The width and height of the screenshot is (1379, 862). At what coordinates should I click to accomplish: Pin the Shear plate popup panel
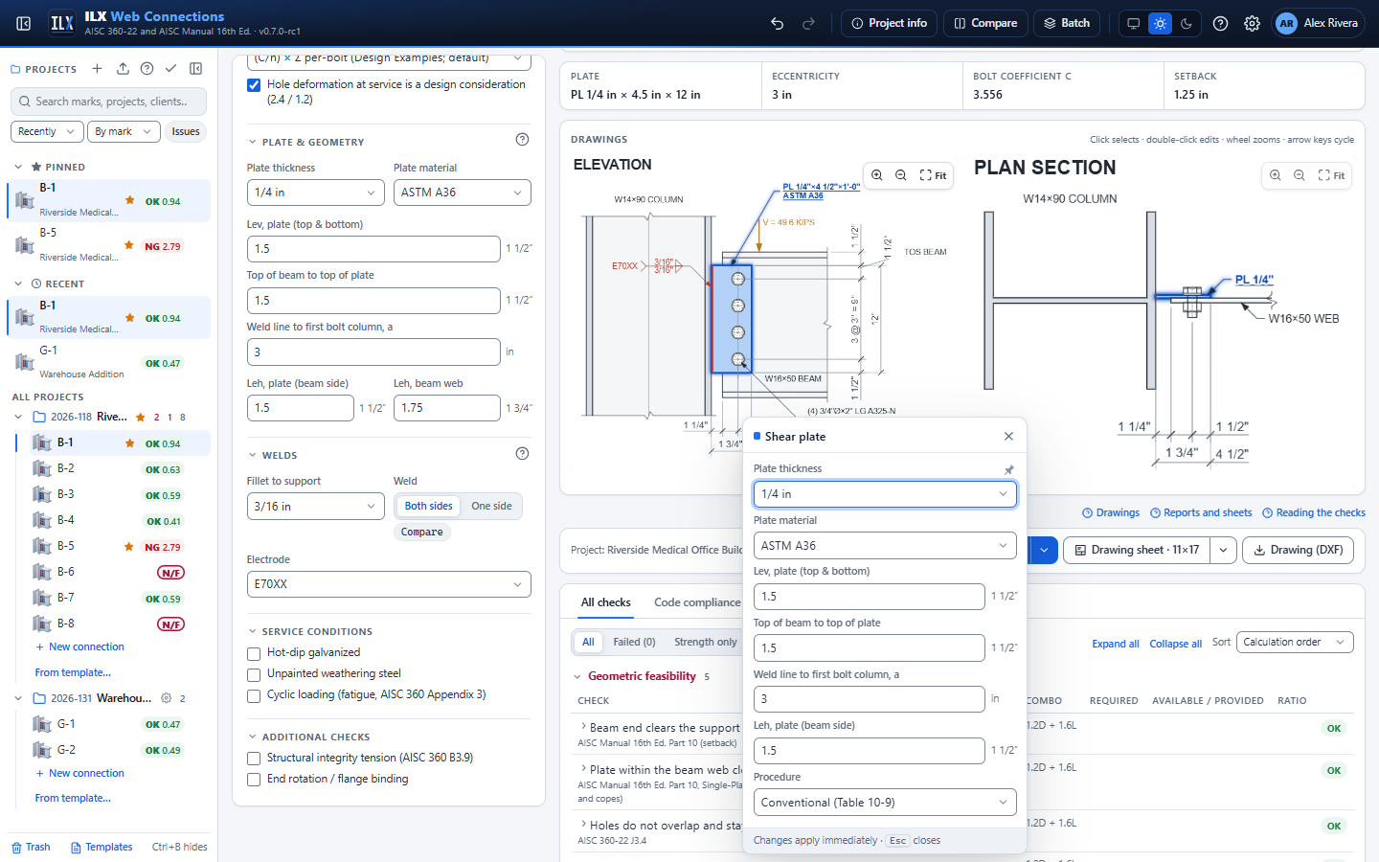[x=1008, y=469]
